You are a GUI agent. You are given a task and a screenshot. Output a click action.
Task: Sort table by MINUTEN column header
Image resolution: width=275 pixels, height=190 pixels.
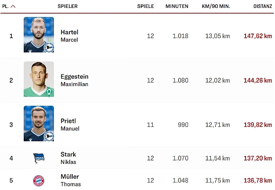tap(177, 6)
